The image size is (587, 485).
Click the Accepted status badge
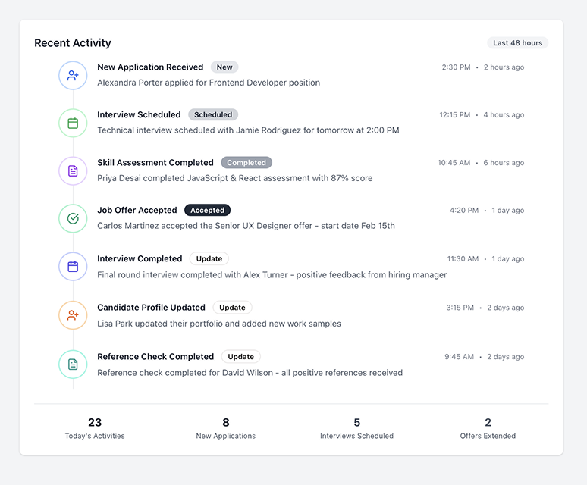207,210
